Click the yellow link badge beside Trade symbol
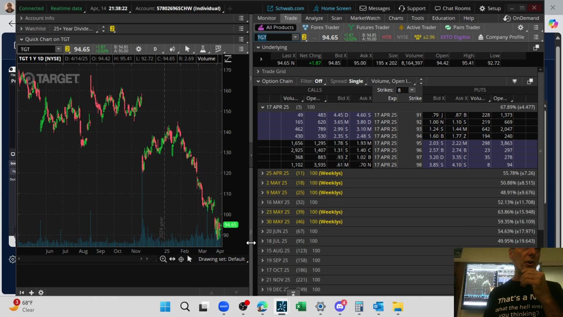563x317 pixels. pyautogui.click(x=304, y=37)
